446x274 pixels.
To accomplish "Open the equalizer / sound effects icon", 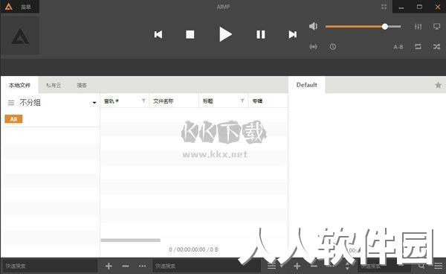I will (418, 27).
